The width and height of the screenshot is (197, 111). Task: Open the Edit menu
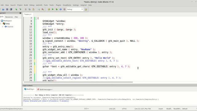(2, 5)
